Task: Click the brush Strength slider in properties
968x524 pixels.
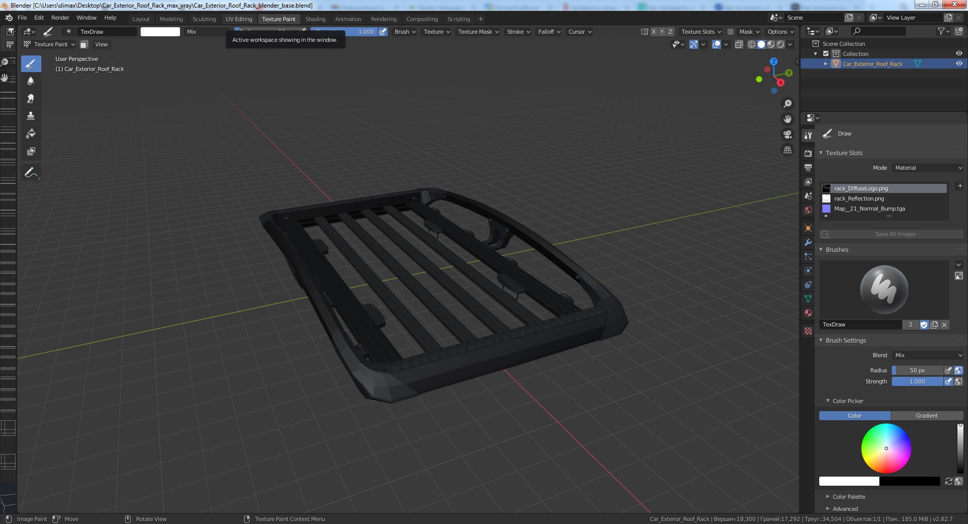Action: 917,382
